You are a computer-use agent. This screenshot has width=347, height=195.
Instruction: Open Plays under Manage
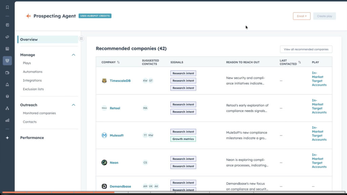27,63
